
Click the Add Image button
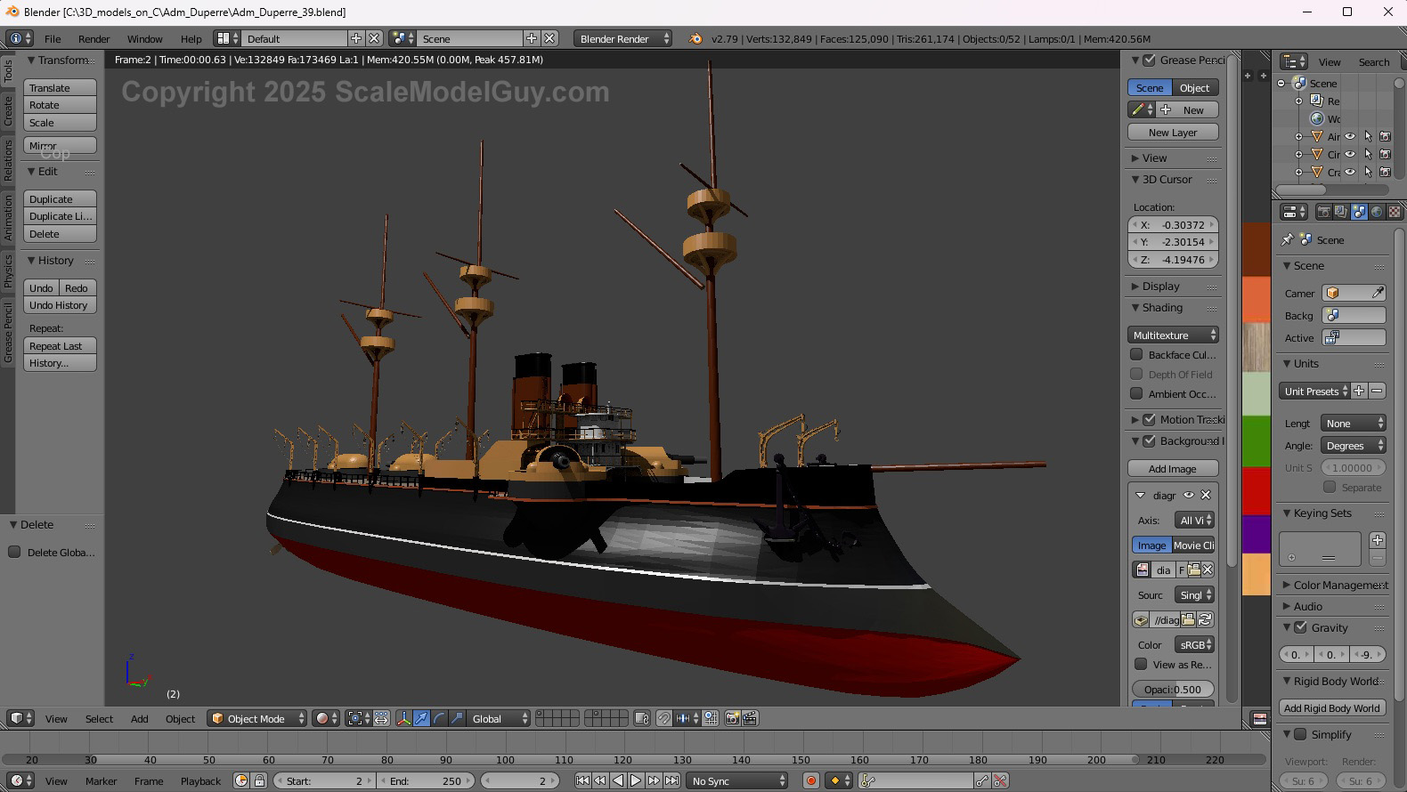click(1172, 469)
